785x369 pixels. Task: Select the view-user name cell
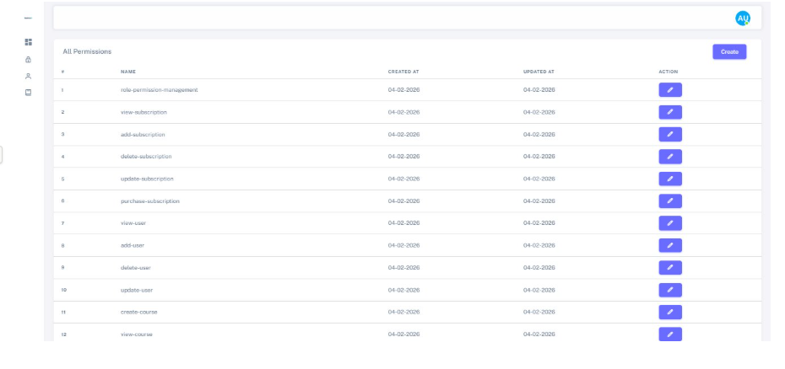tap(133, 223)
